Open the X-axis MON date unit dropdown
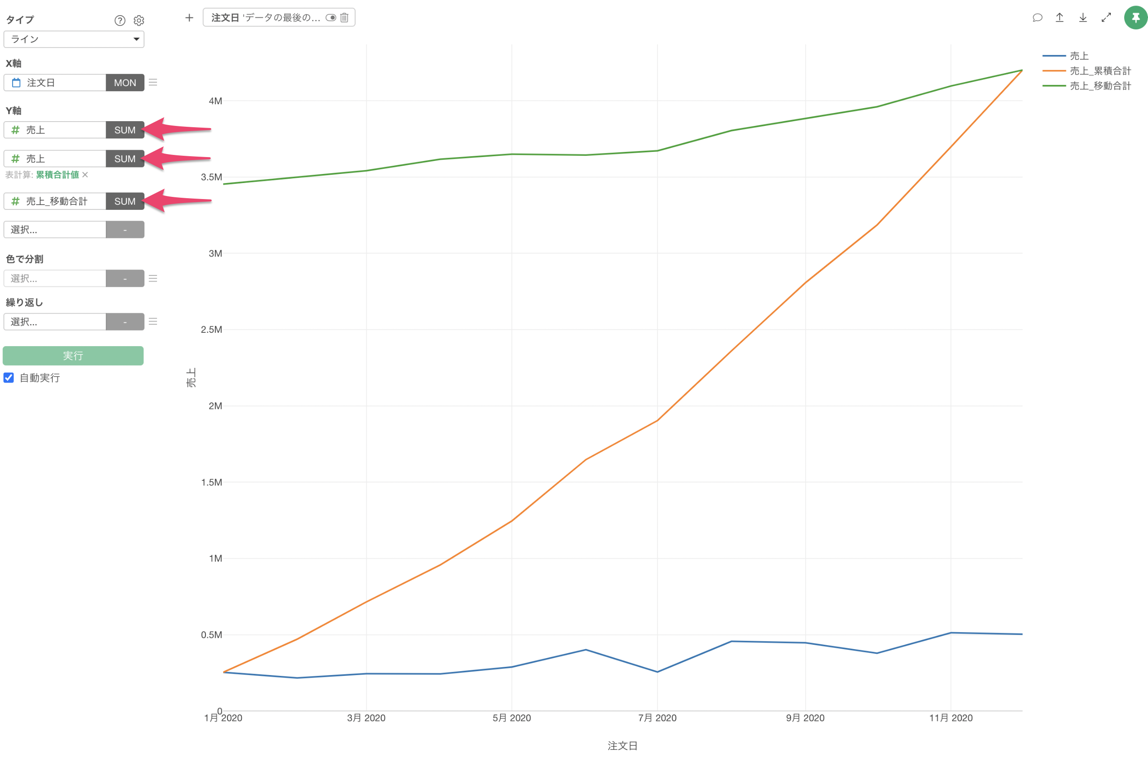Image resolution: width=1148 pixels, height=759 pixels. (125, 83)
